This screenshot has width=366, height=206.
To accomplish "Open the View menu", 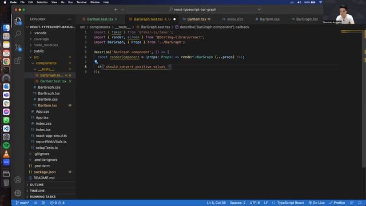I will [54, 2].
